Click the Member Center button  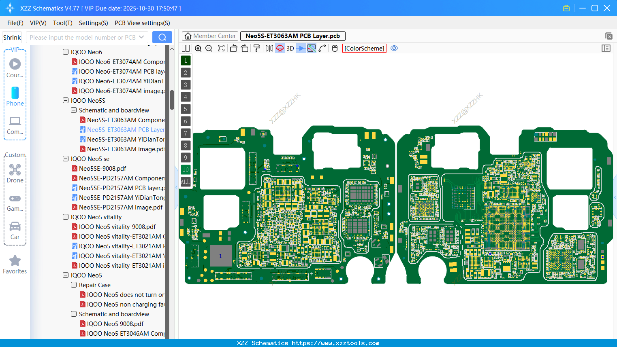click(x=210, y=36)
